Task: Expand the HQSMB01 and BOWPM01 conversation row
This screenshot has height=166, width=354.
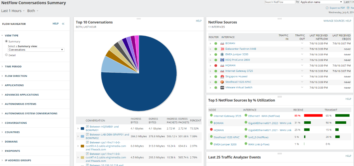Action: tap(78, 129)
